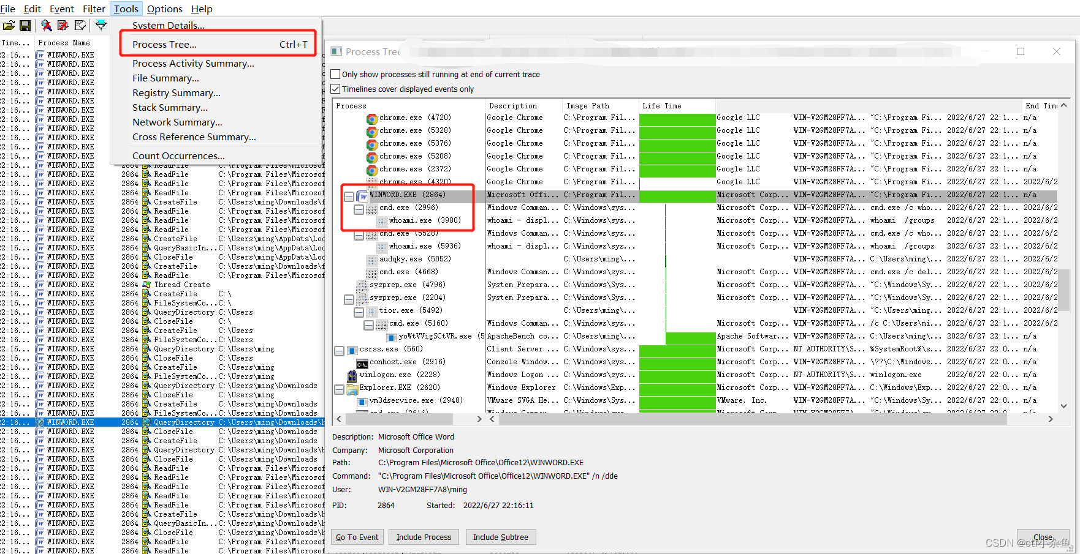Viewport: 1080px width, 554px height.
Task: Open the Options menu
Action: click(x=165, y=9)
